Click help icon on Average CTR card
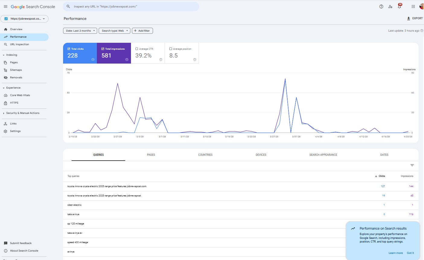 click(x=161, y=60)
